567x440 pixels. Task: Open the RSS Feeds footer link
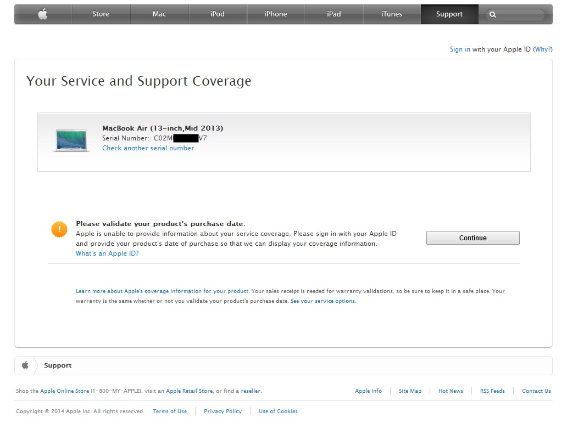coord(492,391)
